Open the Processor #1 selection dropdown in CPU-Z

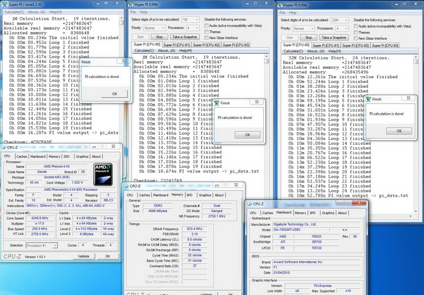click(x=42, y=246)
